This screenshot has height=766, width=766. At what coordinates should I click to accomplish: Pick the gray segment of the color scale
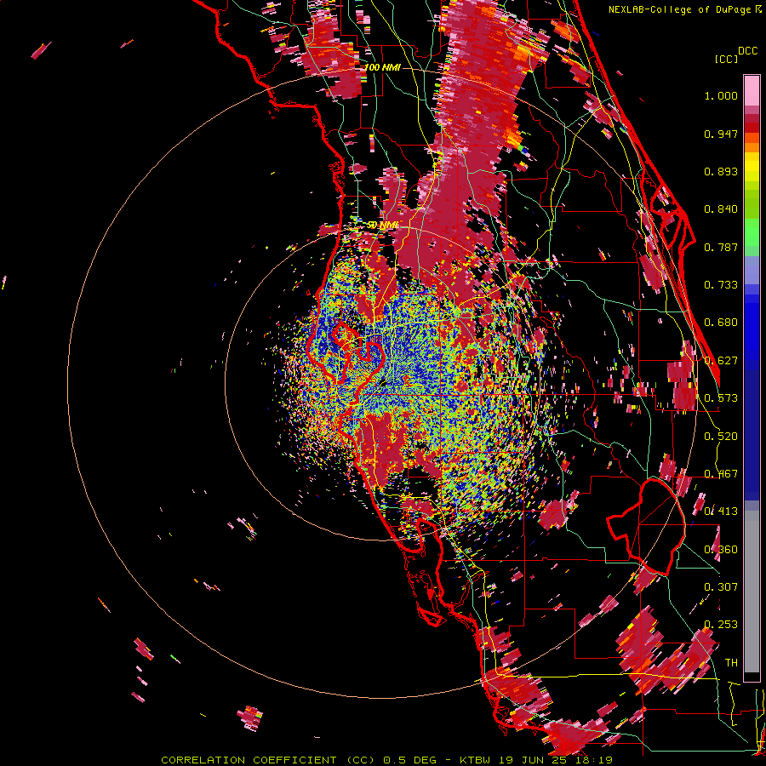[752, 592]
